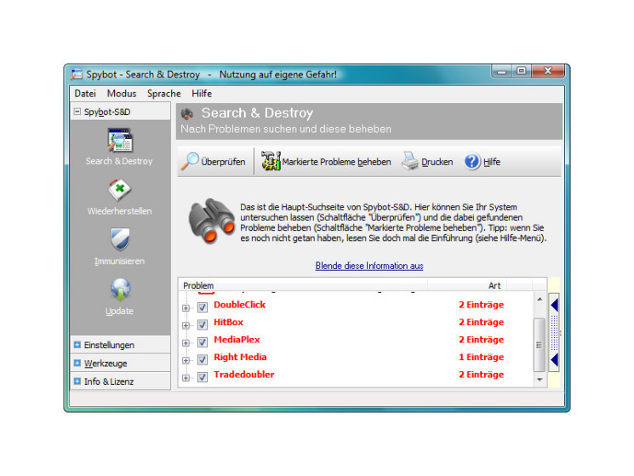Expand the Tradedoubler tree entry
Viewport: 634px width, 476px height.
(186, 378)
